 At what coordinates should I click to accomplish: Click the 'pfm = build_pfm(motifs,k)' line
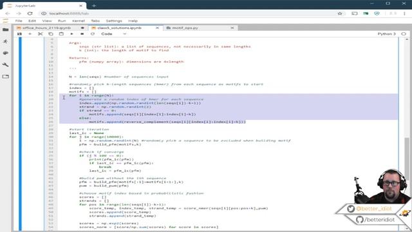[x=110, y=144]
